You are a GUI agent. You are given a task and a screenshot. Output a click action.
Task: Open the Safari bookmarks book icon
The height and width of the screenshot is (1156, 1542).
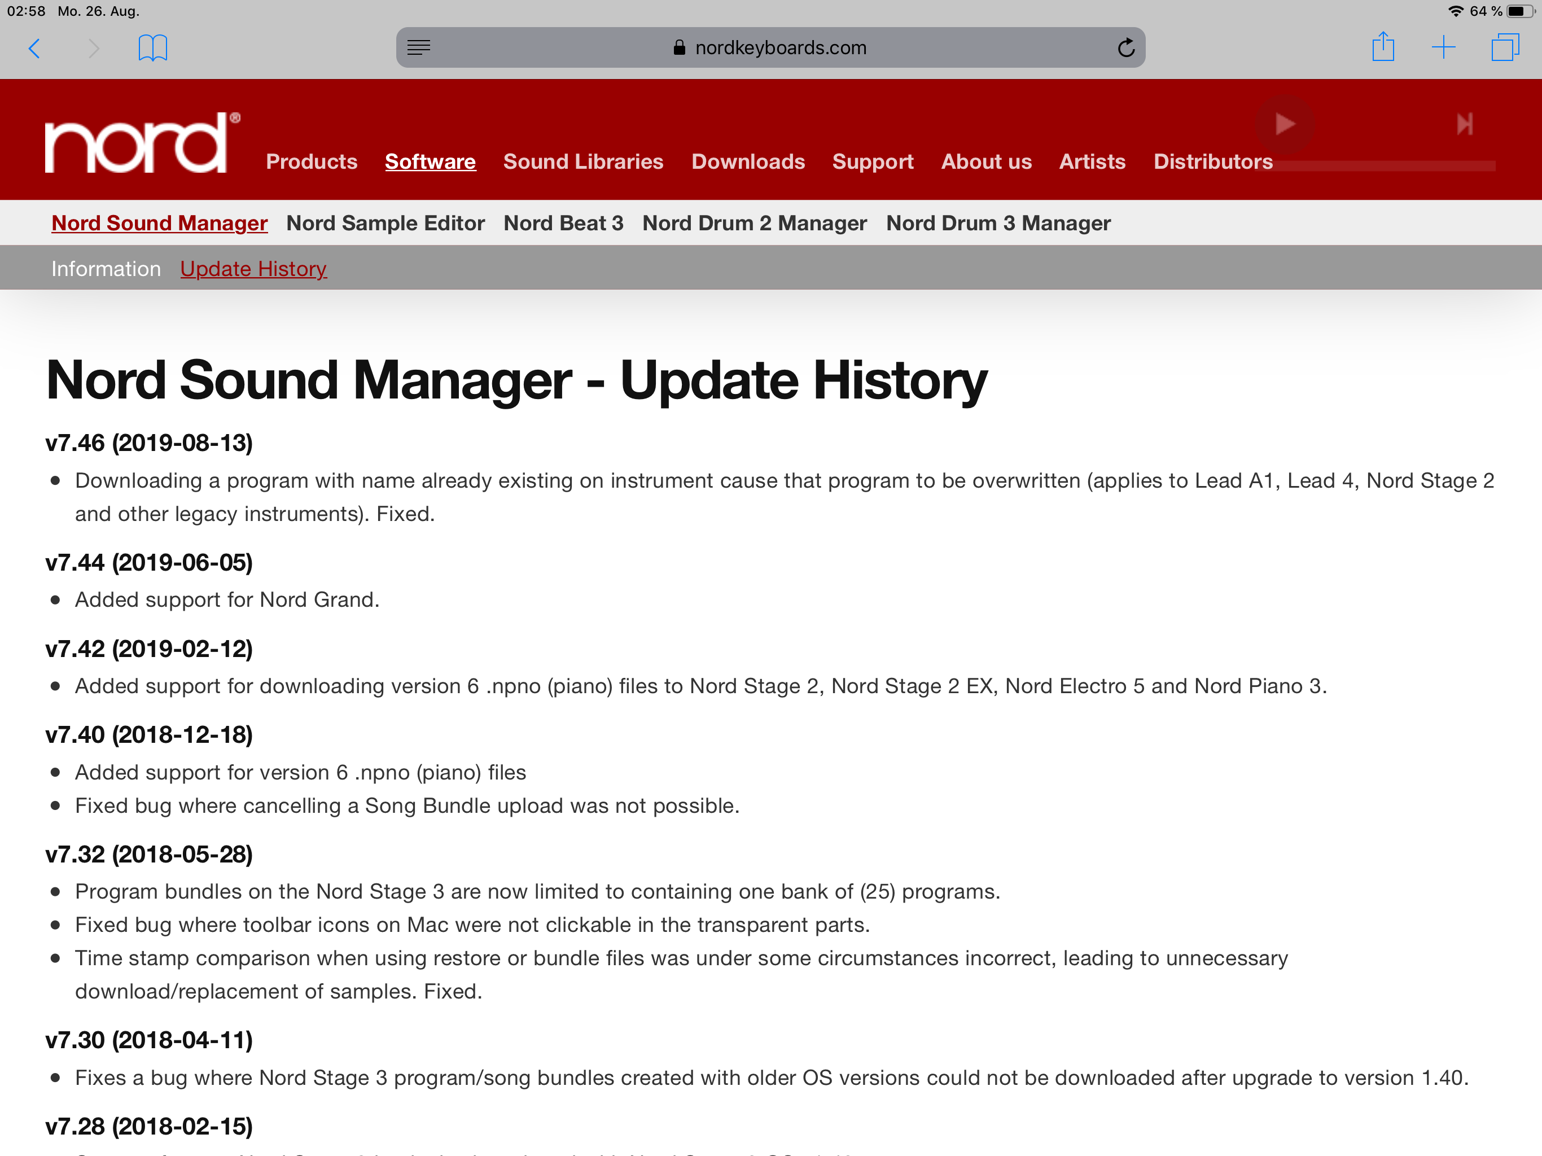(152, 48)
